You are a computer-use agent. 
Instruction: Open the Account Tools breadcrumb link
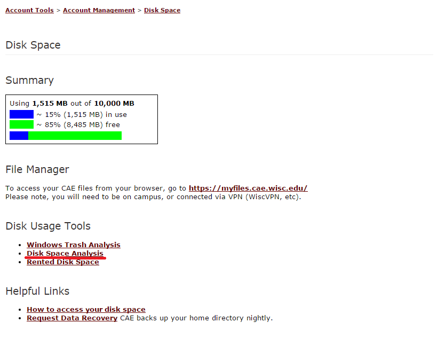[x=30, y=10]
